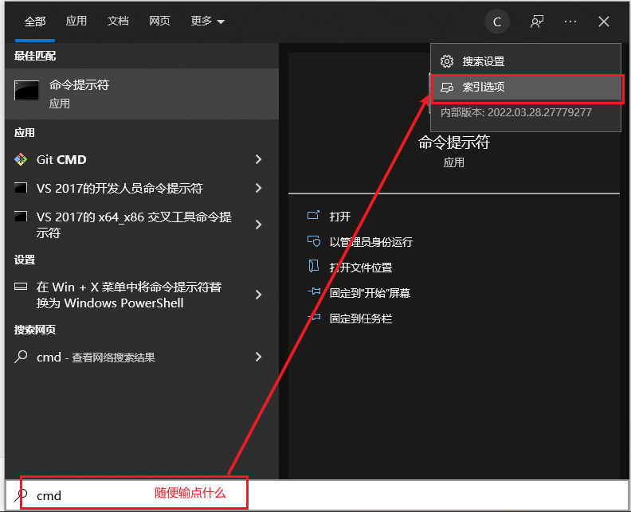This screenshot has height=512, width=631.
Task: Click the 命令提示符 title in preview pane
Action: [x=454, y=143]
